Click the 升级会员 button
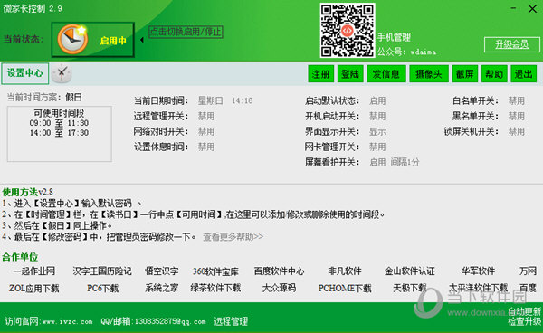This screenshot has width=543, height=333. [512, 44]
